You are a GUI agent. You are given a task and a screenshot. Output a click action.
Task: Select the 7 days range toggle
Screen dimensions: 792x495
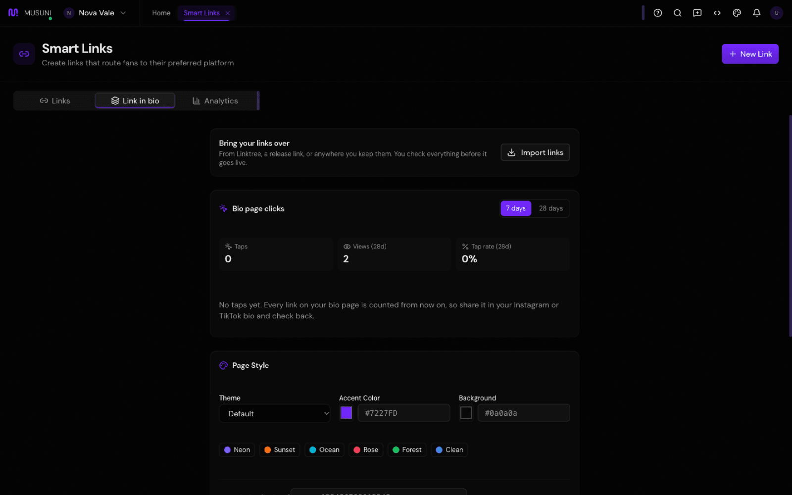click(516, 208)
